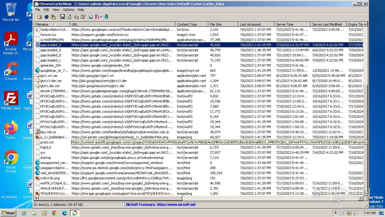385x217 pixels.
Task: Sort by the Last Accessed column header
Action: pyautogui.click(x=256, y=24)
